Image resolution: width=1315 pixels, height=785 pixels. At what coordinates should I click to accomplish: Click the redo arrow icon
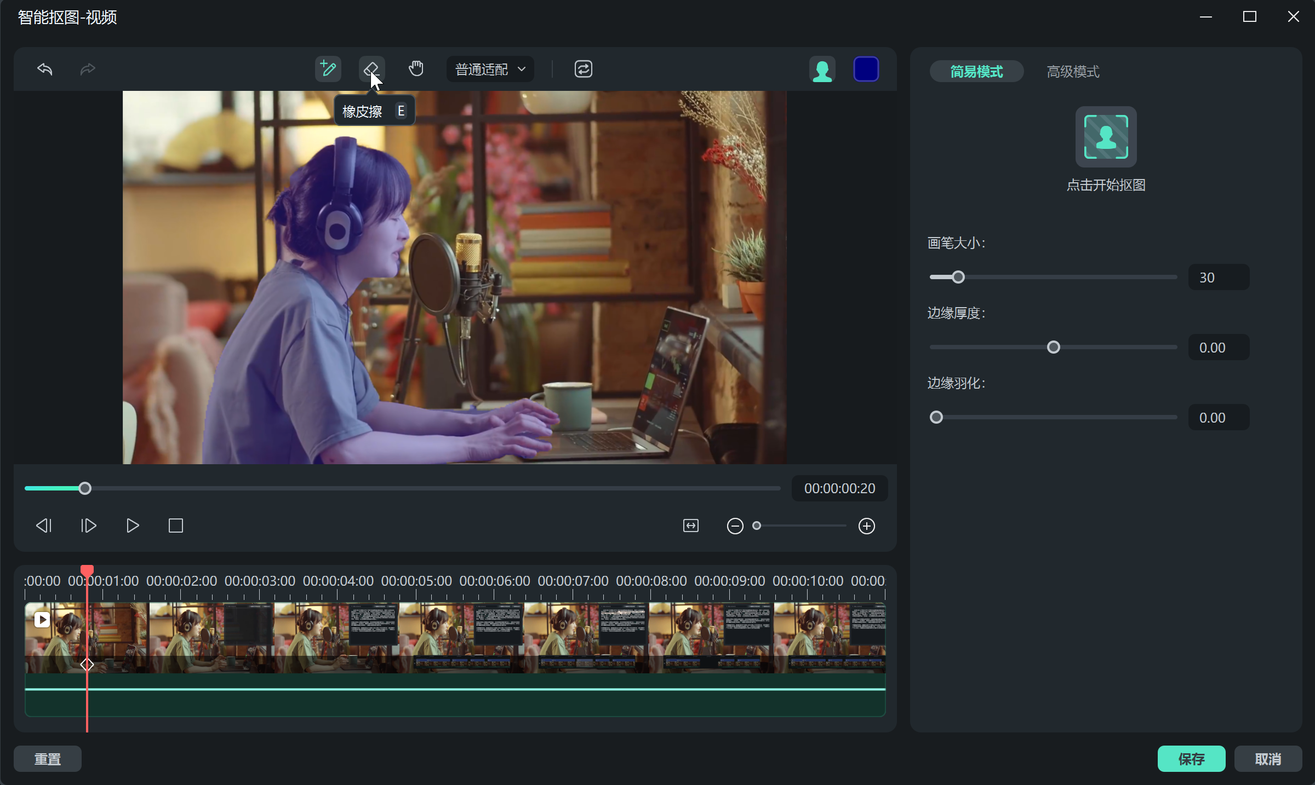pyautogui.click(x=88, y=69)
